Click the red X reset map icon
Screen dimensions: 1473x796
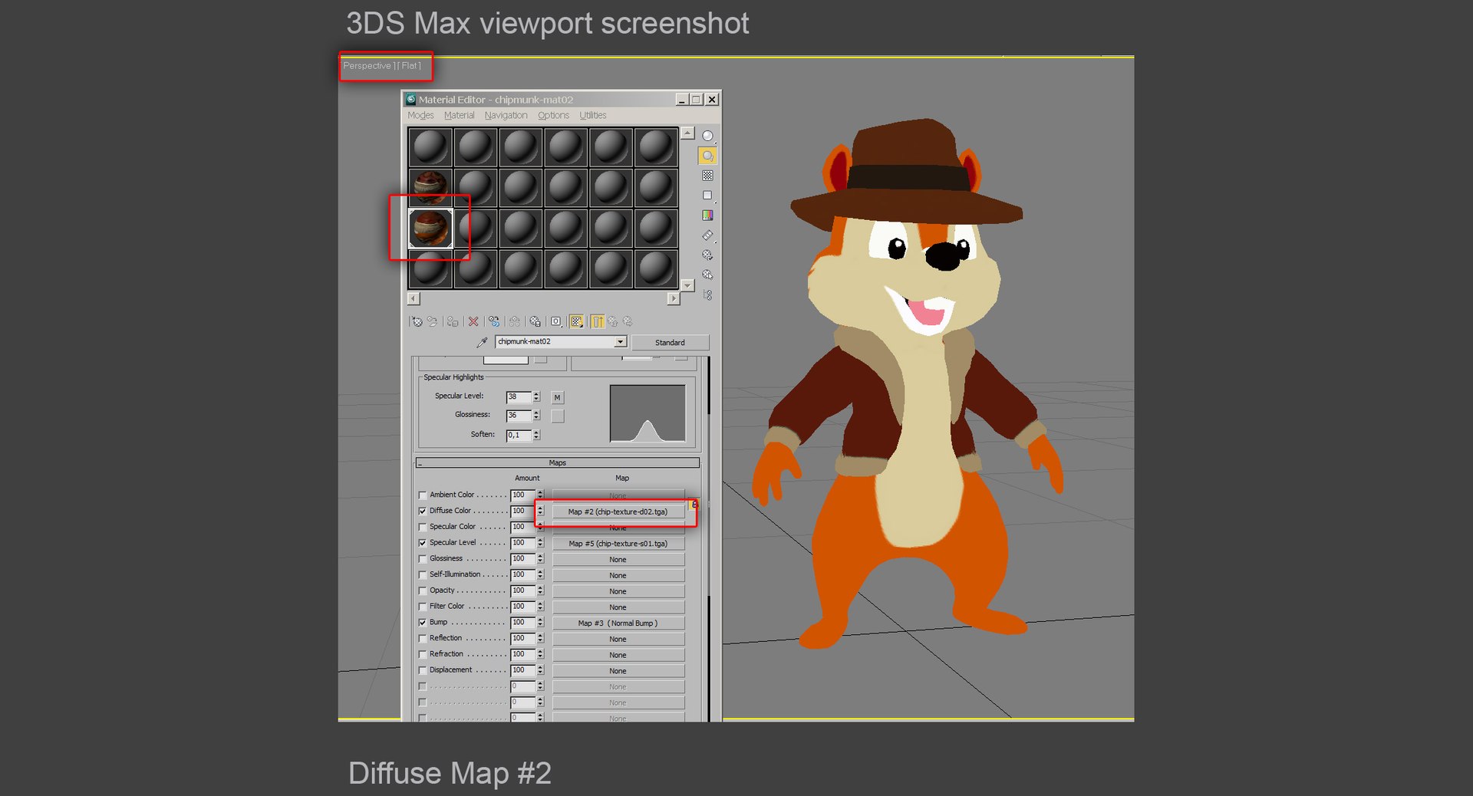tap(473, 322)
